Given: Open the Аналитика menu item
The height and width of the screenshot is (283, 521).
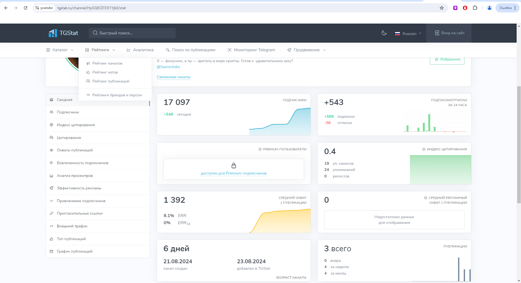Looking at the screenshot, I should 140,50.
